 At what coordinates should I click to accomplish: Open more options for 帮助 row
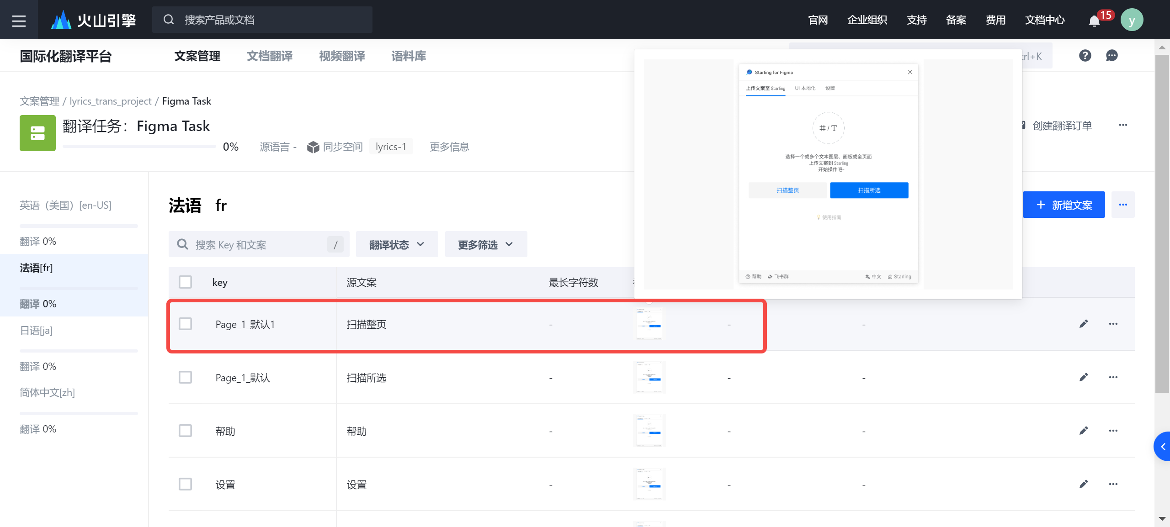click(x=1113, y=431)
